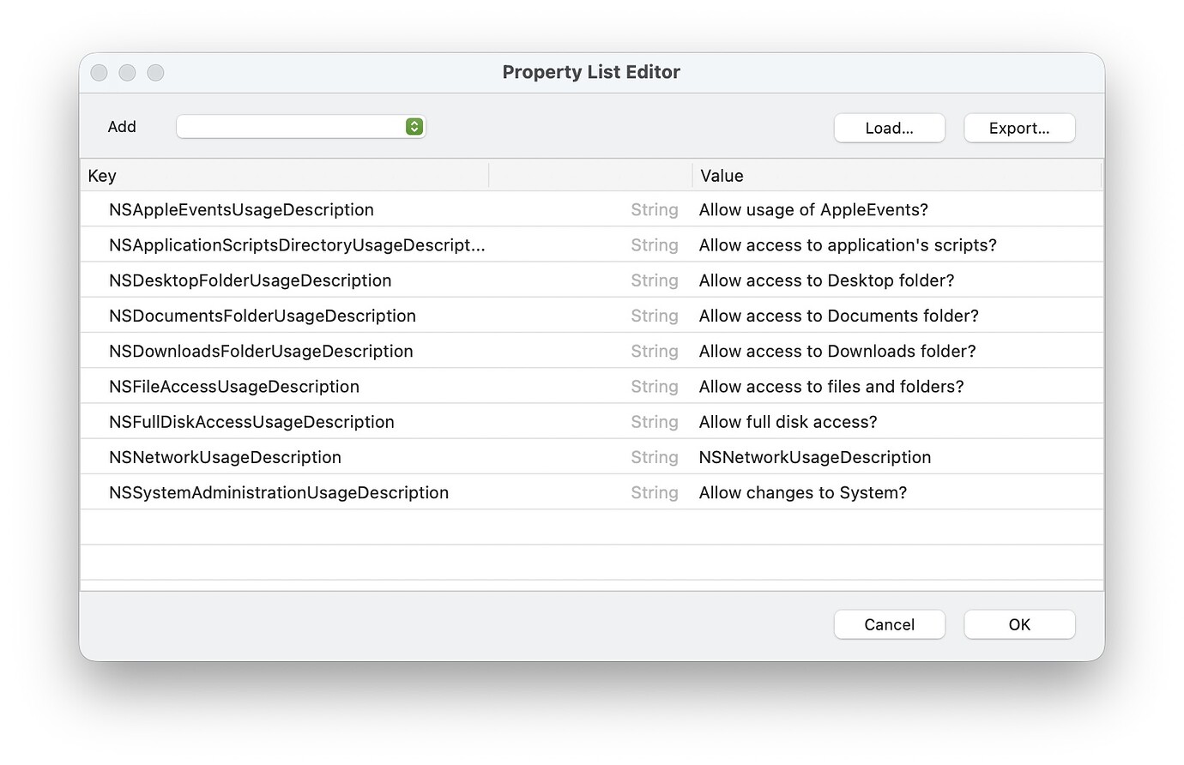Click the Load... button
Image resolution: width=1184 pixels, height=765 pixels.
point(889,127)
